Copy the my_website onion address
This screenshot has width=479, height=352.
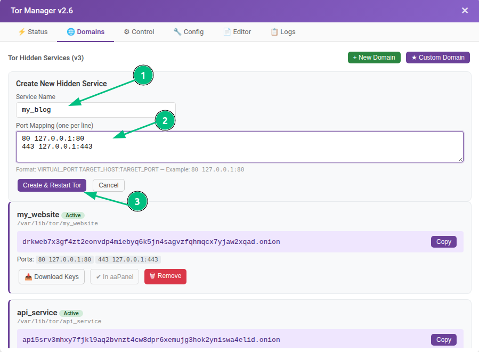click(x=443, y=242)
